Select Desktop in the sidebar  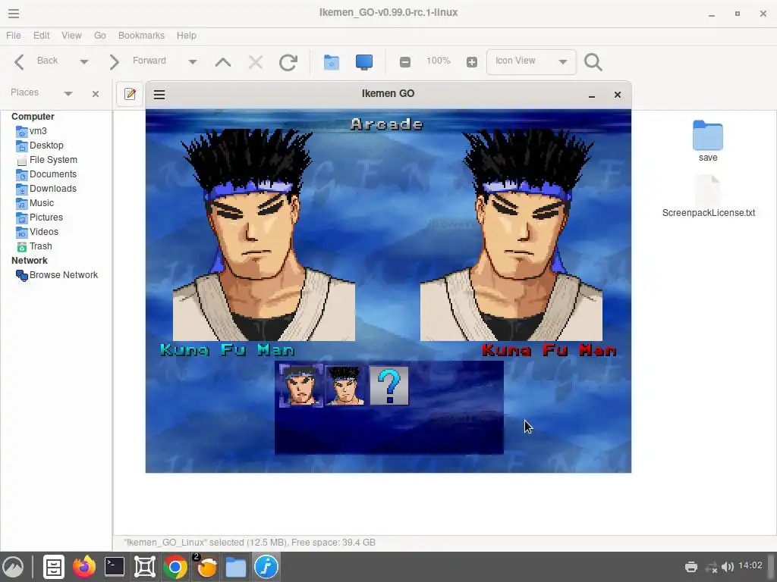(x=39, y=145)
